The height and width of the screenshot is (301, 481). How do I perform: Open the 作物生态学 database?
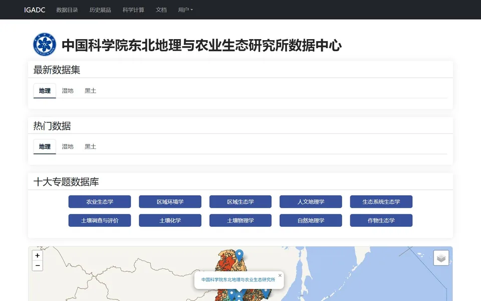pyautogui.click(x=381, y=221)
